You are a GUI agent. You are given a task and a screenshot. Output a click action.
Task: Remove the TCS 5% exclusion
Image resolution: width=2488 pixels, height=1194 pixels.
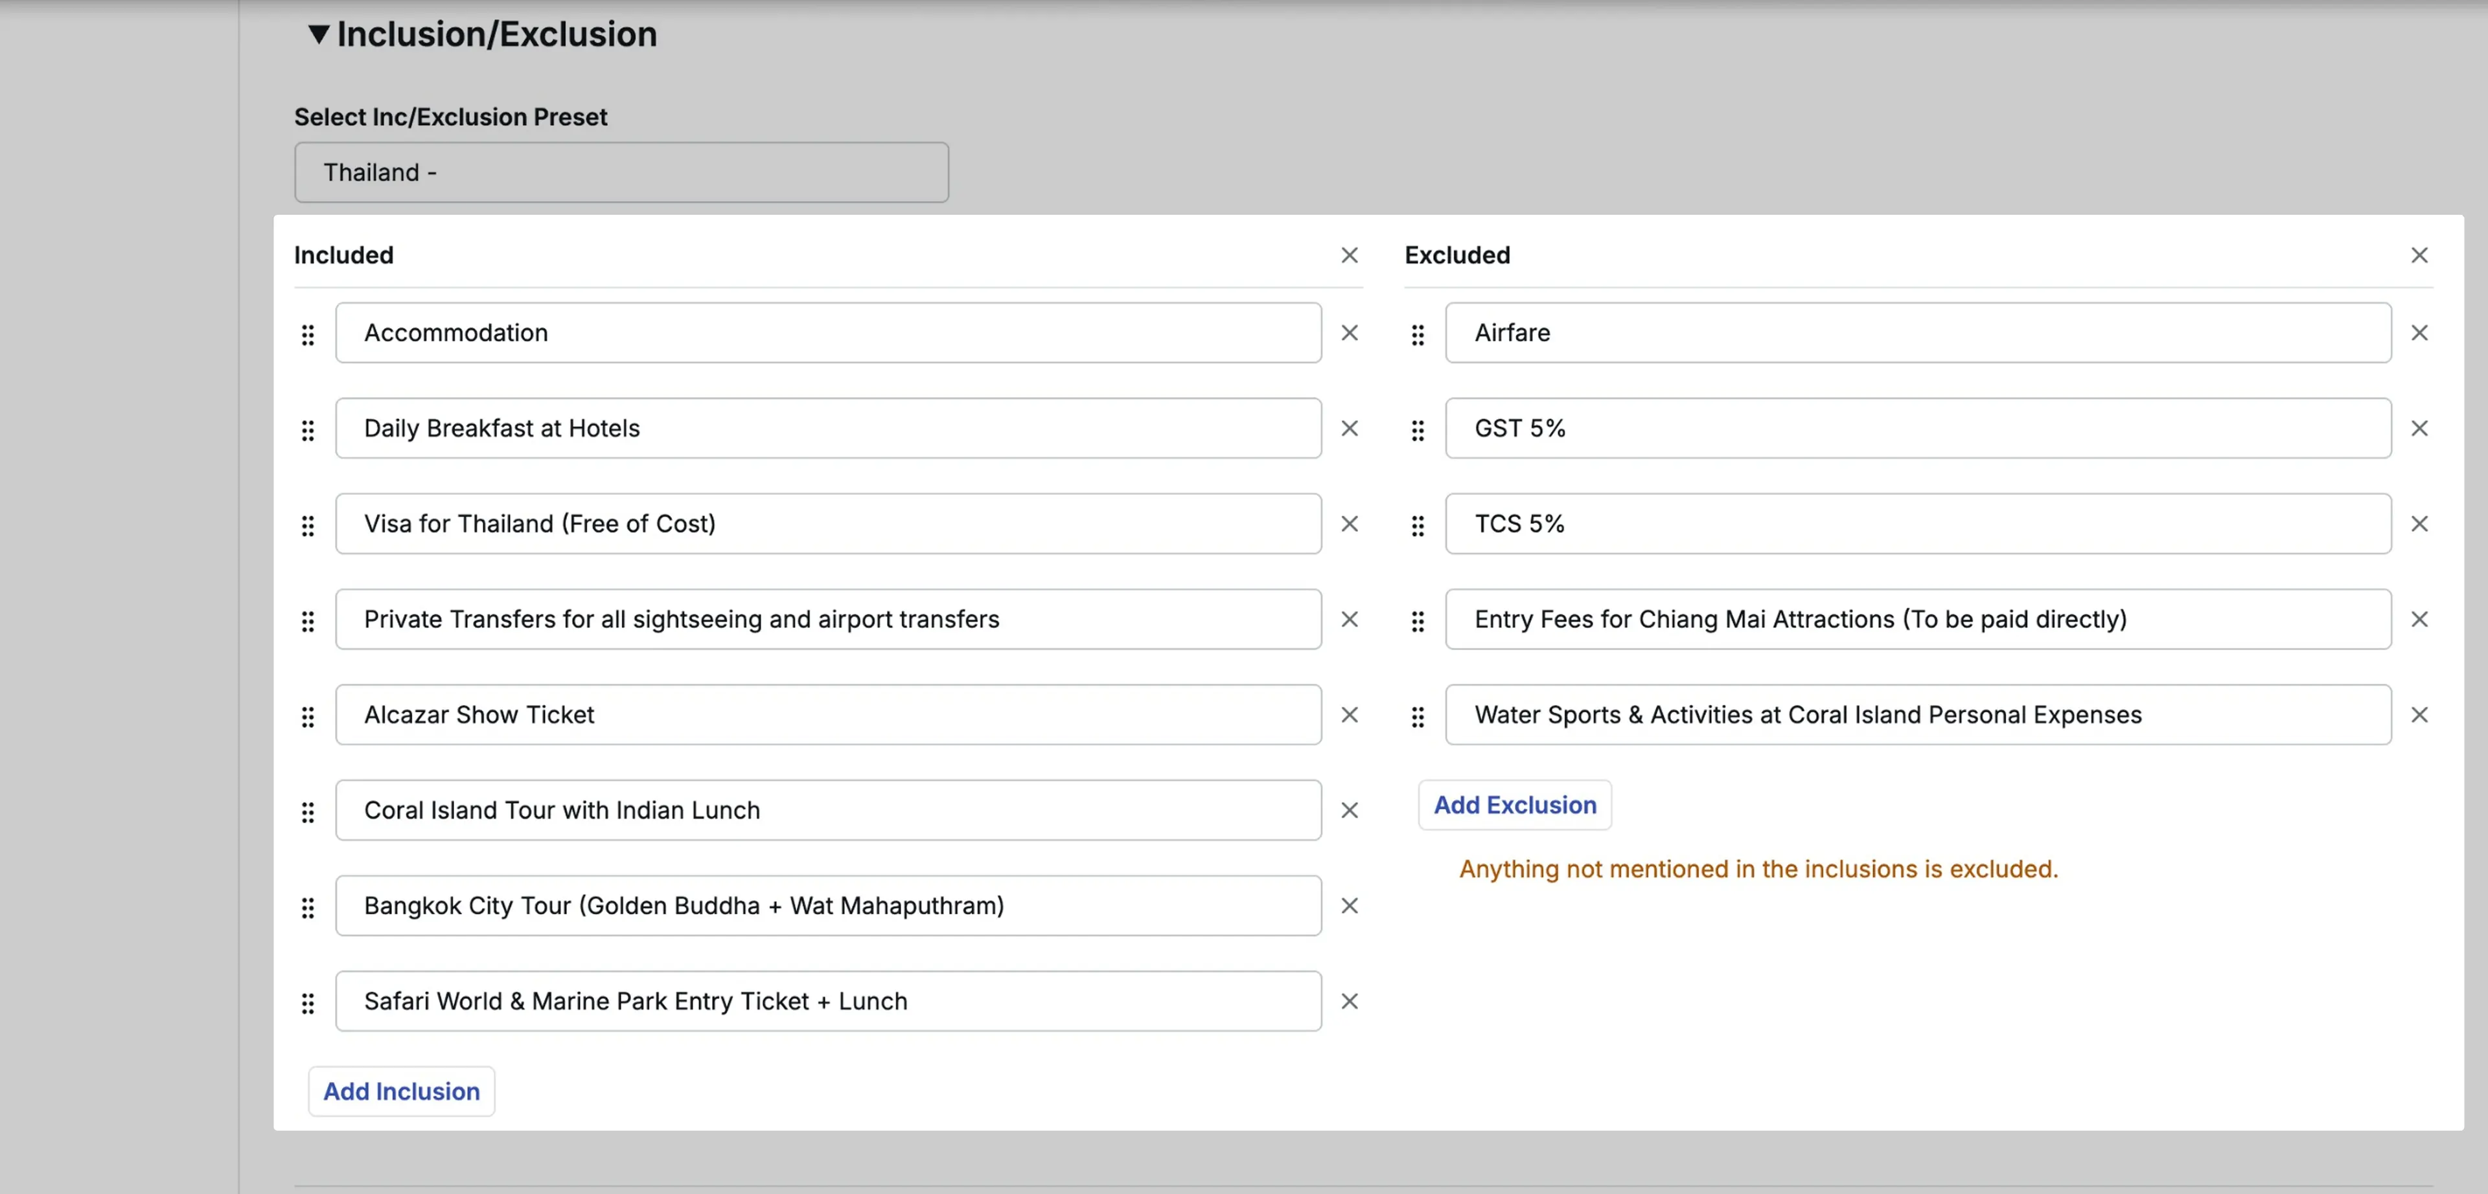(2419, 523)
